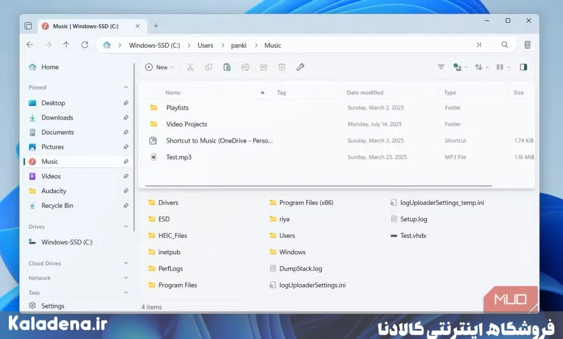This screenshot has height=339, width=563.
Task: Collapse the Drives section
Action: (x=126, y=226)
